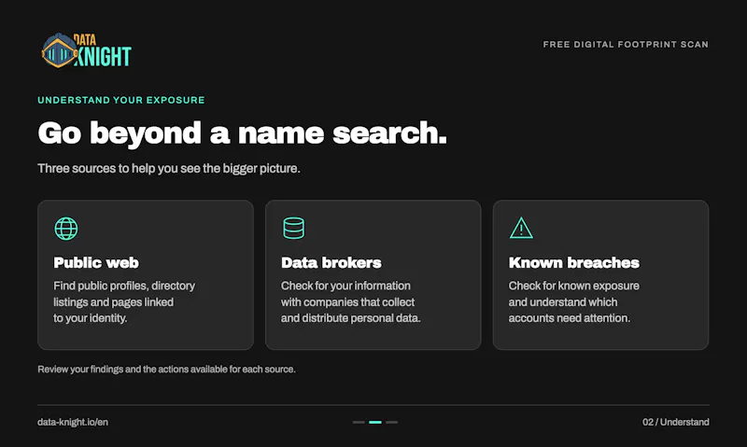
Task: Click the 'Understand your exposure' label
Action: (121, 100)
